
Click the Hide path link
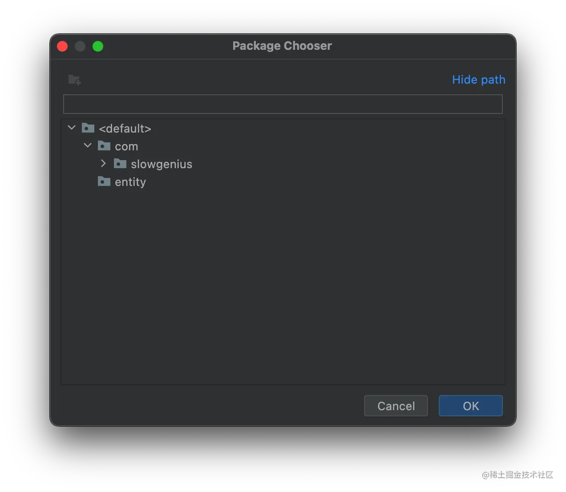click(478, 80)
